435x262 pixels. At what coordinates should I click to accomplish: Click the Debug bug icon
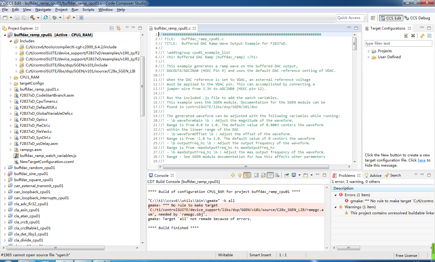tap(54, 18)
